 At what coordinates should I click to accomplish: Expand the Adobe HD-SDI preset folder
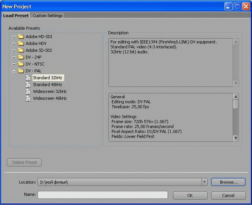(14, 37)
